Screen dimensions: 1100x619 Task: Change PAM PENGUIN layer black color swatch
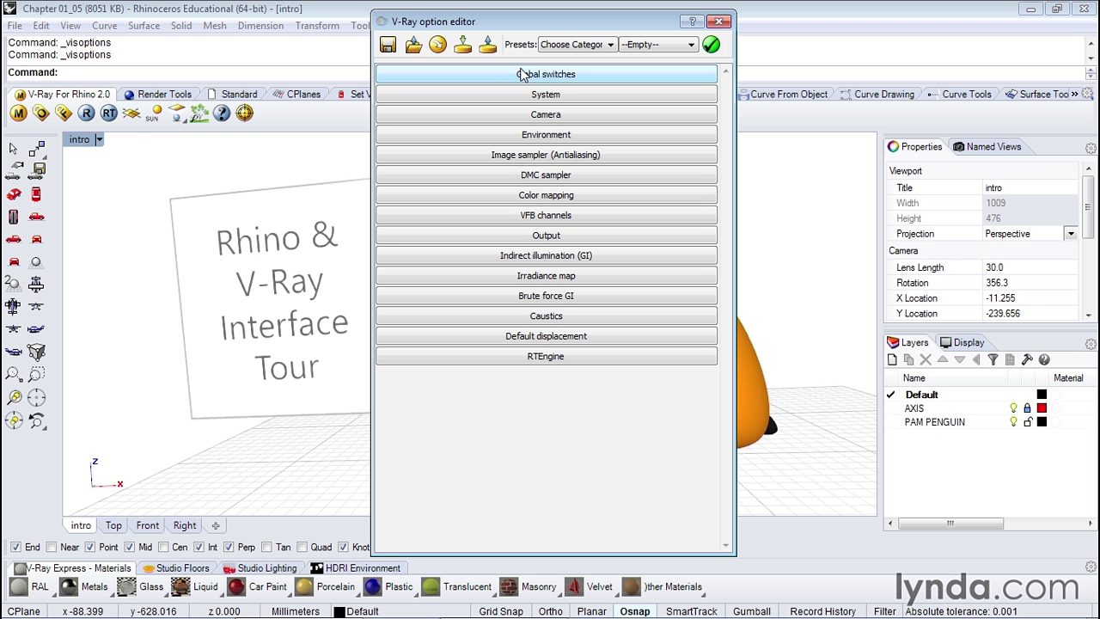[1042, 422]
